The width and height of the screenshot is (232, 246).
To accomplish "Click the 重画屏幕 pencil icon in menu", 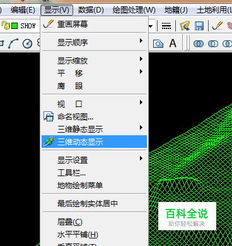I will [49, 24].
